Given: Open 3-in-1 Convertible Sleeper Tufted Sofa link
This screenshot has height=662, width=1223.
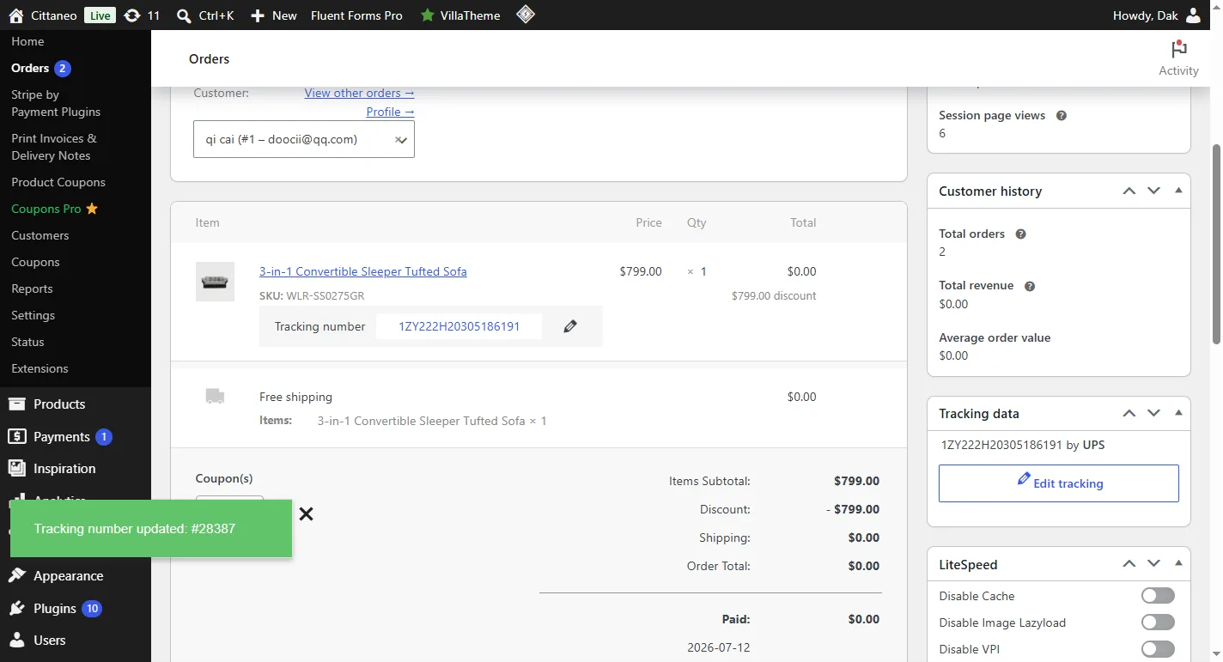Looking at the screenshot, I should coord(363,271).
